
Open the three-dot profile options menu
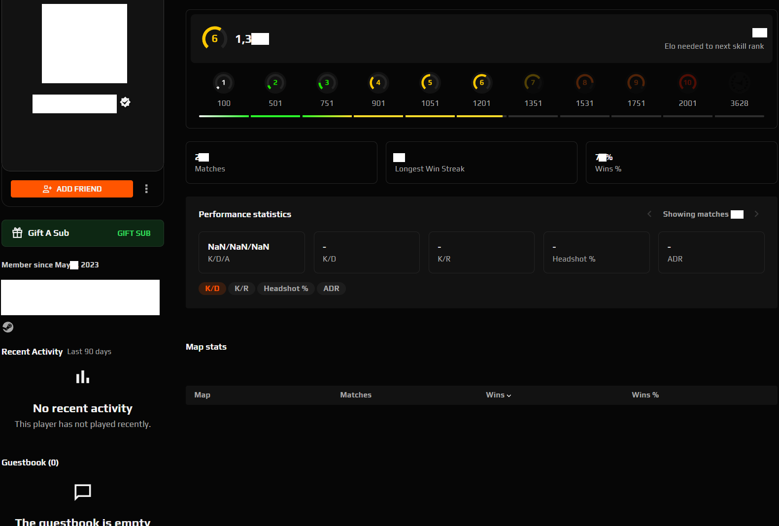(146, 189)
